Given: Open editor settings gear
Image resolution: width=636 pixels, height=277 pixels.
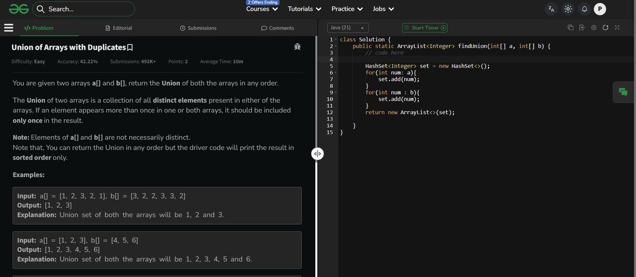Looking at the screenshot, I should [594, 27].
